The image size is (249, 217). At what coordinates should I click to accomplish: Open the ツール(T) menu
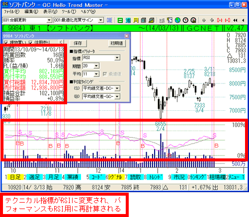(x=69, y=11)
